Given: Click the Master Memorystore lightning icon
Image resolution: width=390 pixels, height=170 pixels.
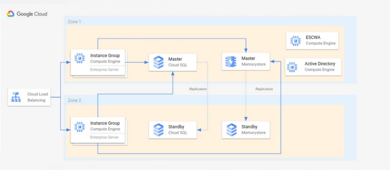Looking at the screenshot, I should (x=231, y=62).
